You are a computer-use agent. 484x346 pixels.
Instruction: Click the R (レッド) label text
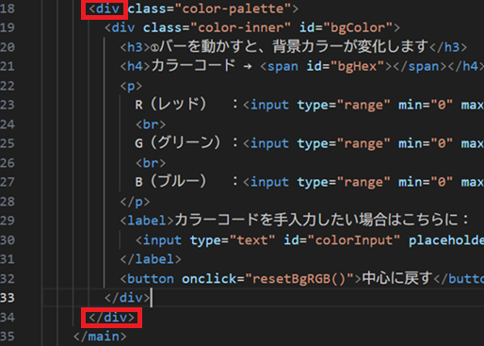click(170, 105)
